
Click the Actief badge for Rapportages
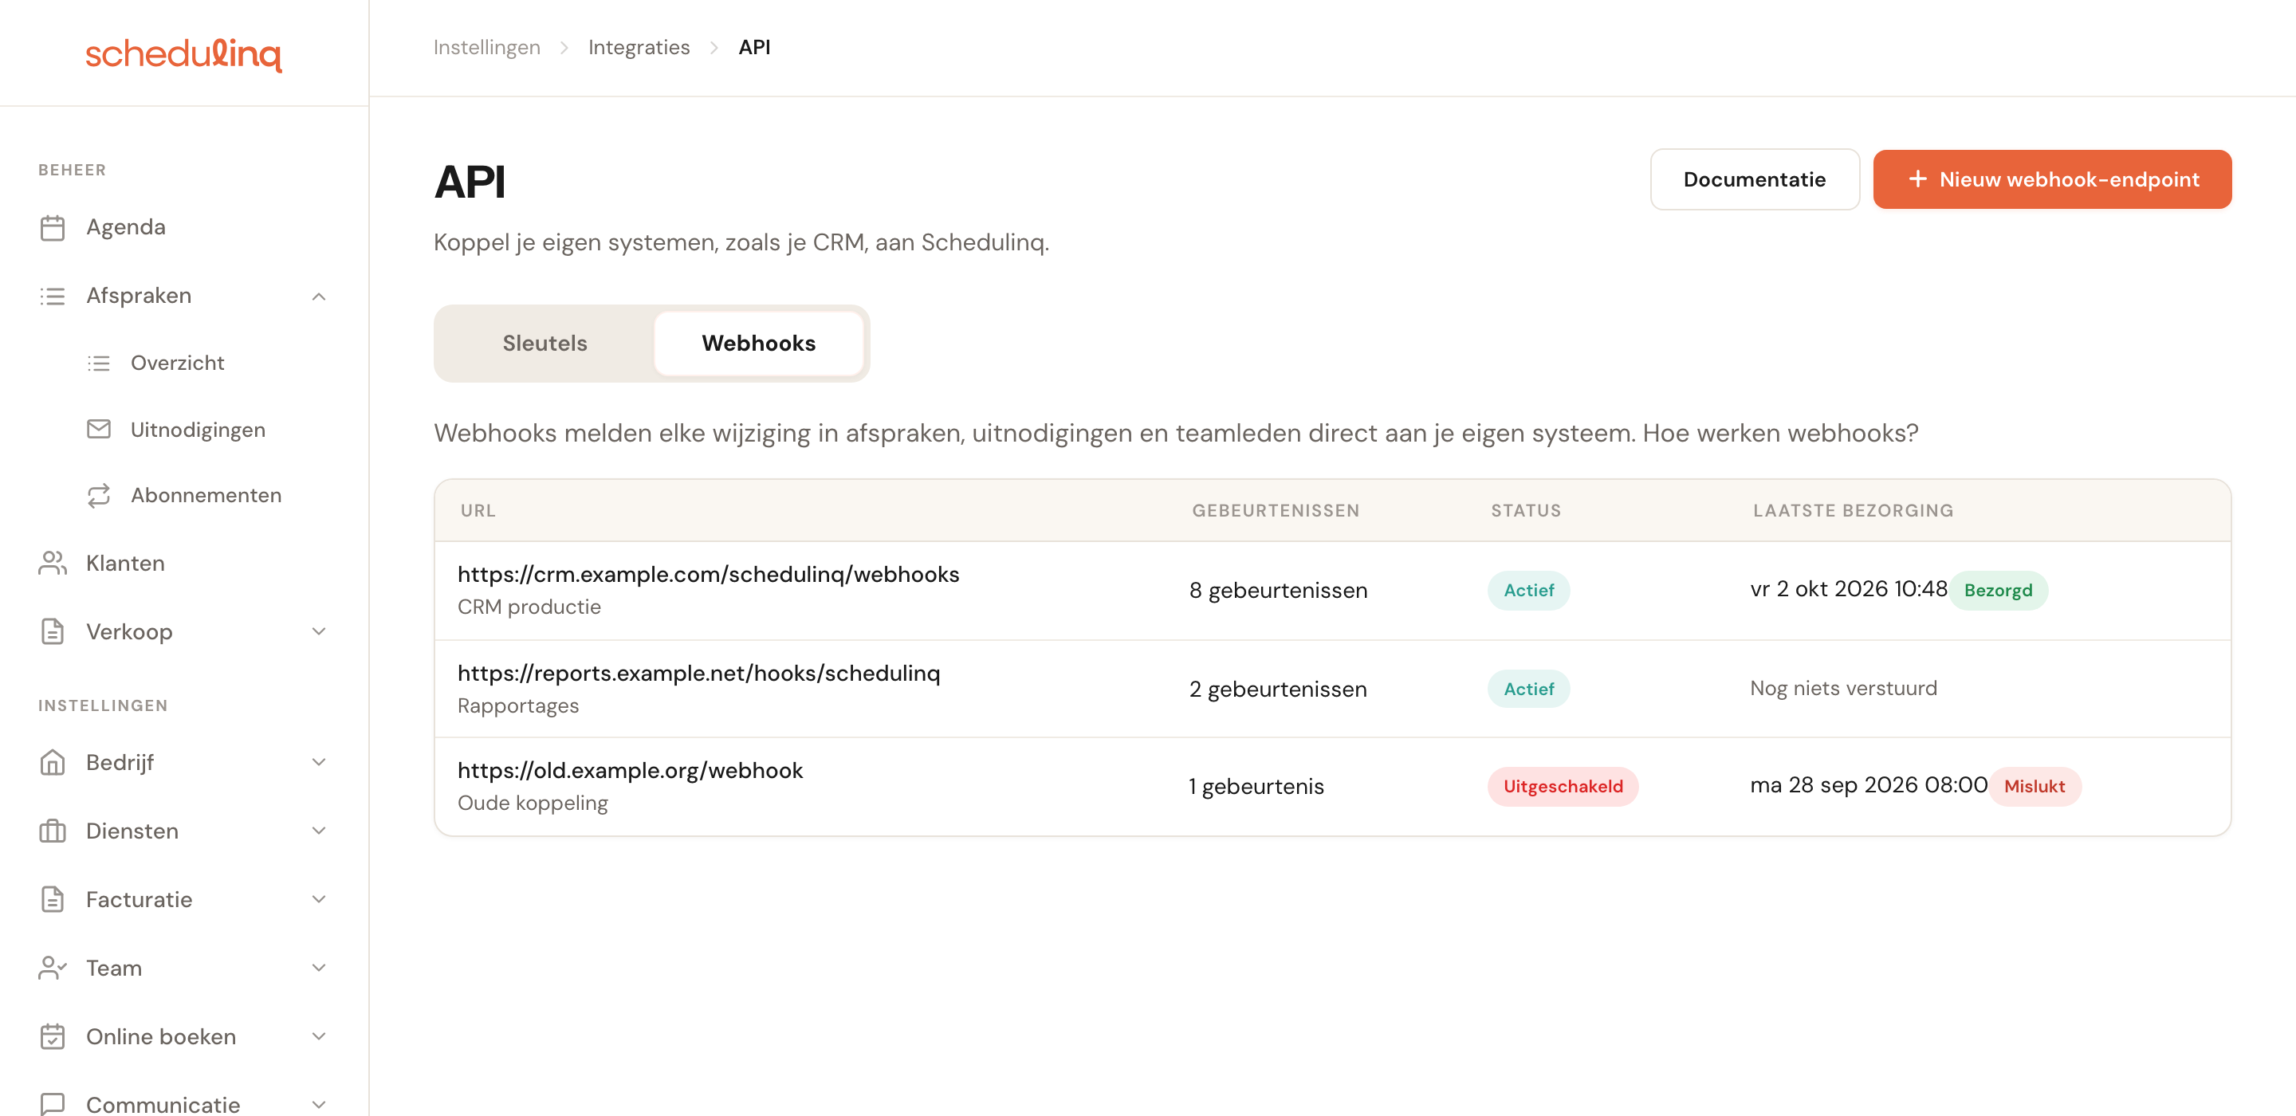tap(1527, 689)
